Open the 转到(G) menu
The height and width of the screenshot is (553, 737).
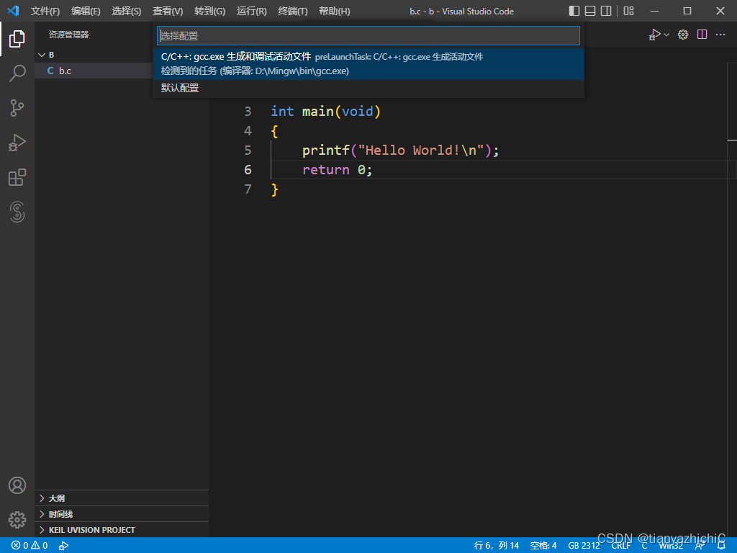[209, 11]
